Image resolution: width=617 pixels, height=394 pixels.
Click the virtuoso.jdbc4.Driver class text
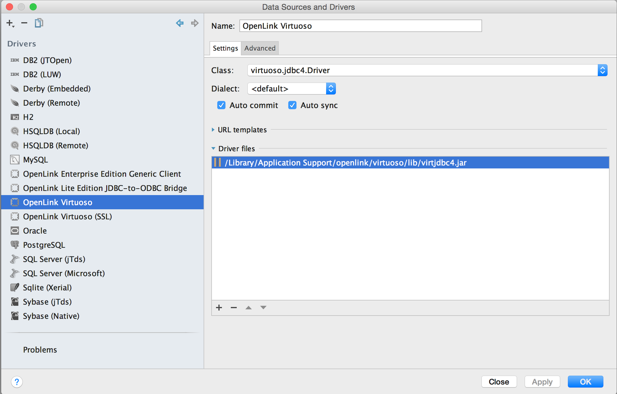pyautogui.click(x=290, y=70)
